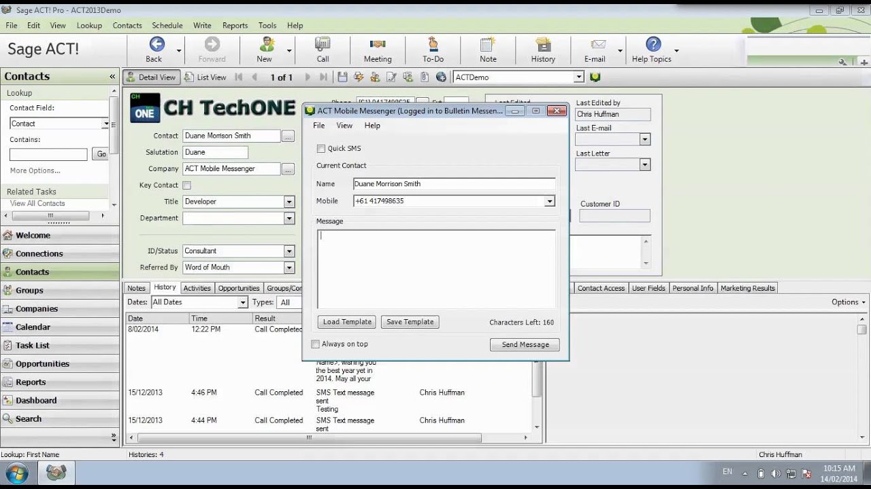Viewport: 871px width, 489px height.
Task: Go to first contact record arrow
Action: click(239, 77)
